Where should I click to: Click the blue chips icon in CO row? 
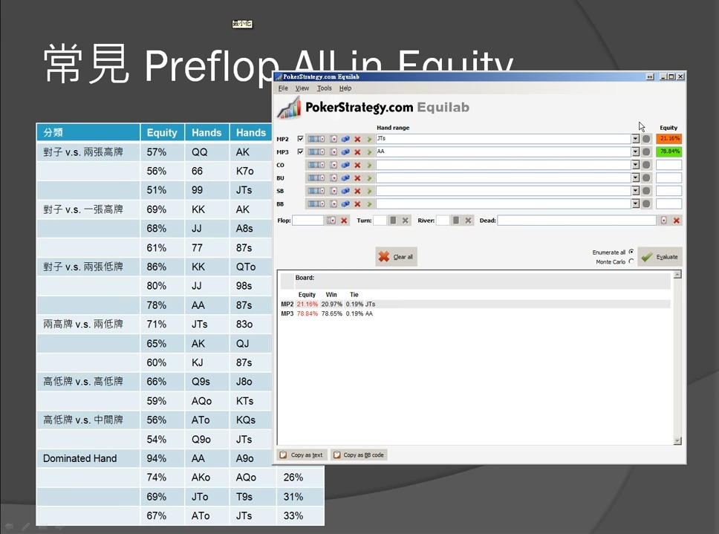[345, 165]
